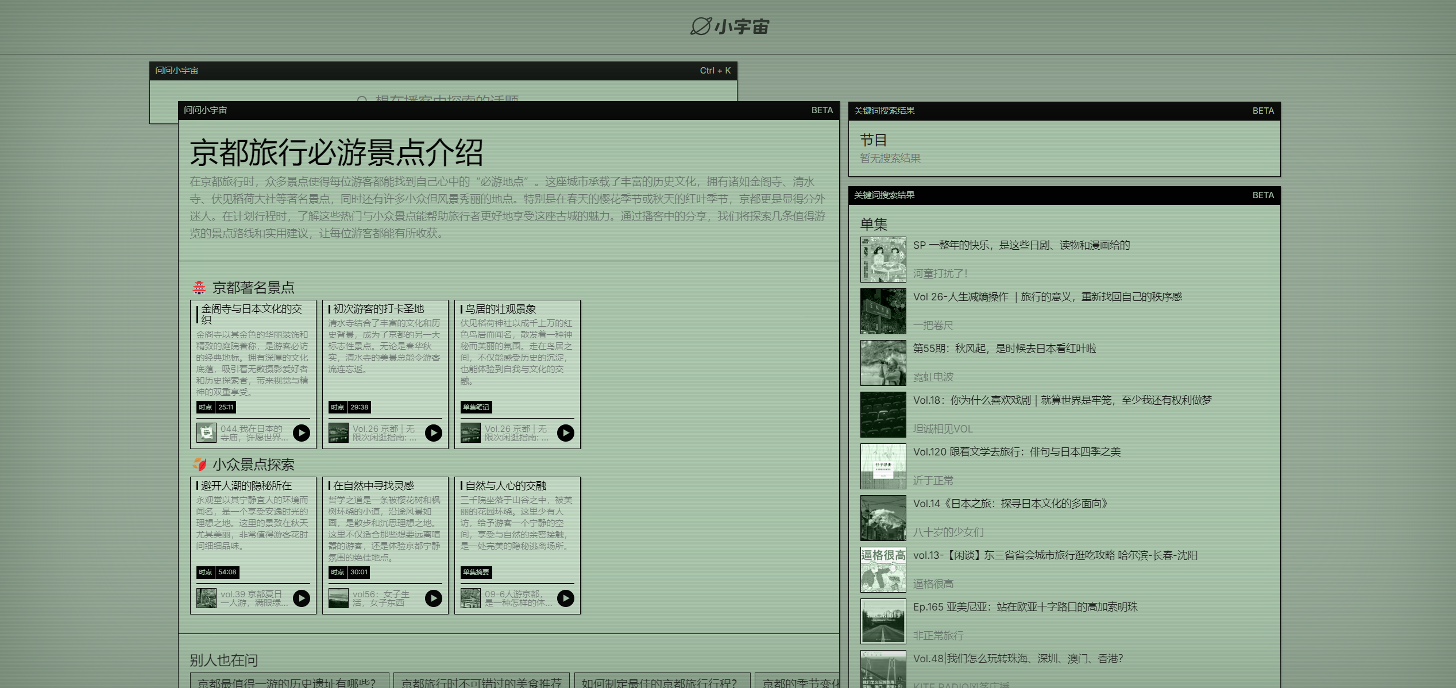
Task: Open episode 第55期：秋风起，是时候去日本看红叶啦
Action: pyautogui.click(x=1005, y=349)
